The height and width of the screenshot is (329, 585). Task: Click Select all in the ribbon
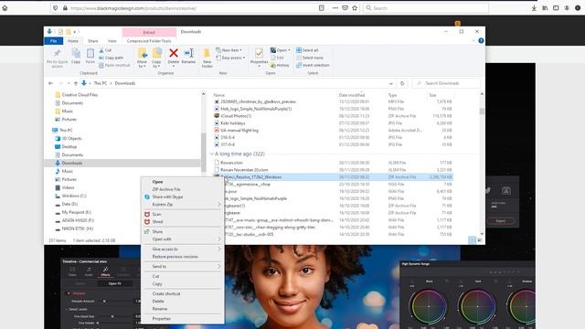point(307,50)
